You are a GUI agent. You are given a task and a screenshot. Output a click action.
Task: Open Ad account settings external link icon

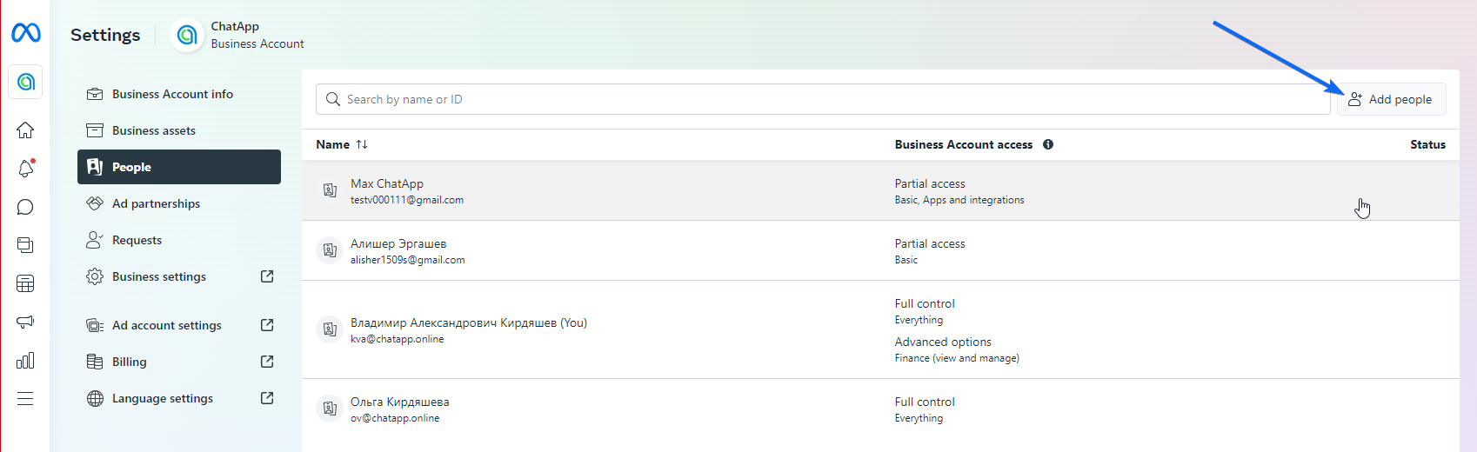(x=267, y=325)
